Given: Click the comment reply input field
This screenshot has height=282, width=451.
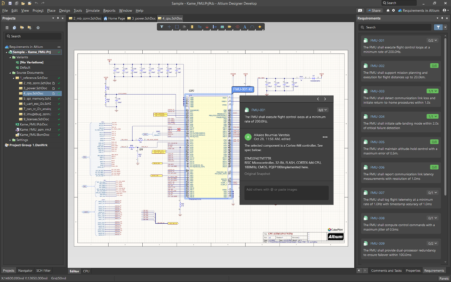Looking at the screenshot, I should tap(286, 193).
